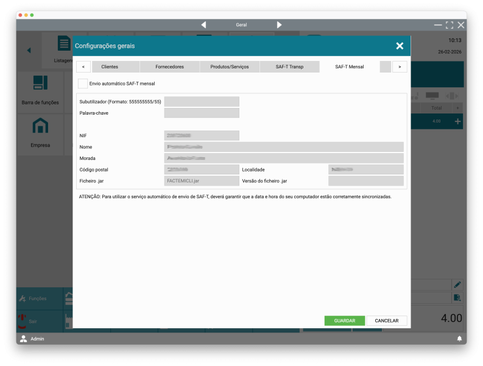Click the plus icon in Total column
The image size is (483, 366).
[x=458, y=121]
